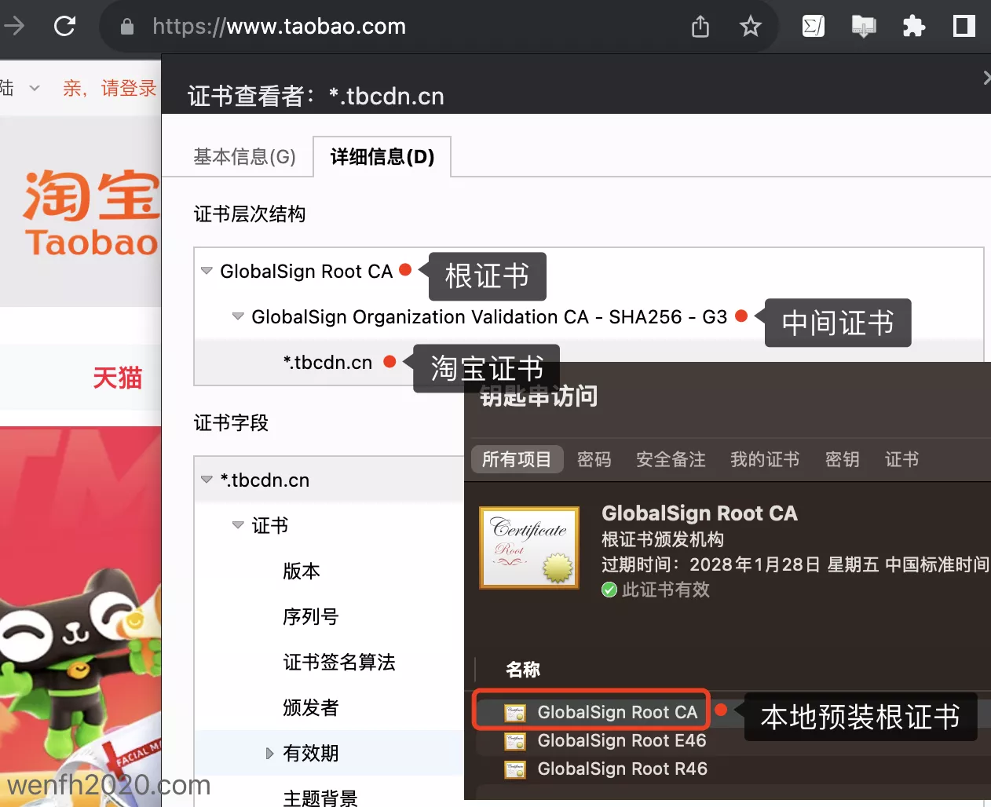The width and height of the screenshot is (991, 807).
Task: Click the share page icon in address bar
Action: click(x=700, y=27)
